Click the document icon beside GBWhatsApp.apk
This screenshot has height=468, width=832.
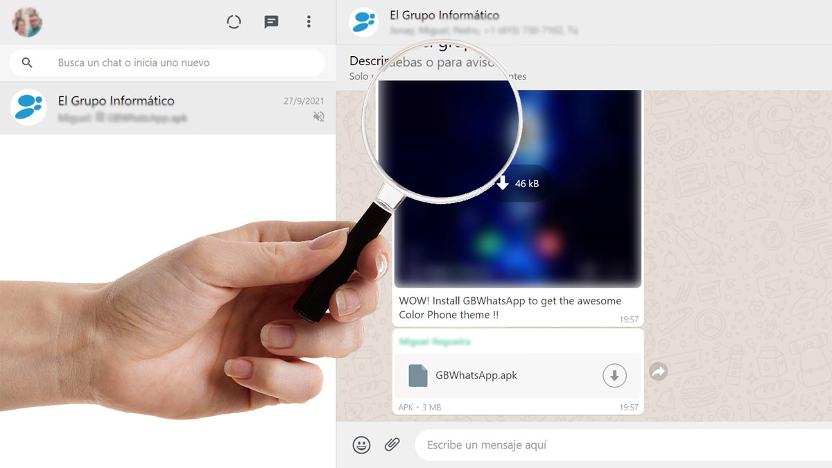tap(417, 376)
